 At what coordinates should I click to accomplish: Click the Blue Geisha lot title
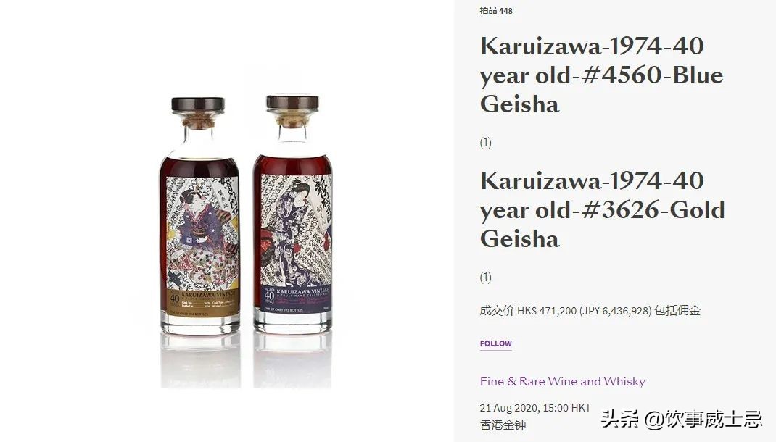pos(601,75)
